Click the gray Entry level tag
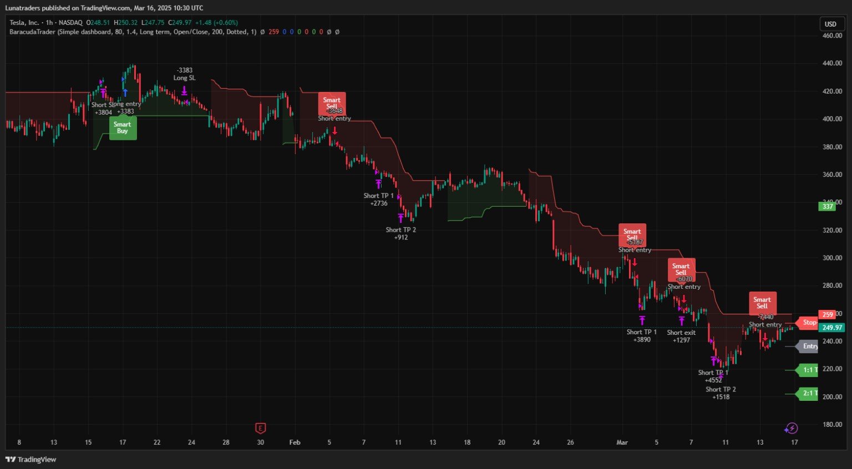852x469 pixels. [x=807, y=346]
